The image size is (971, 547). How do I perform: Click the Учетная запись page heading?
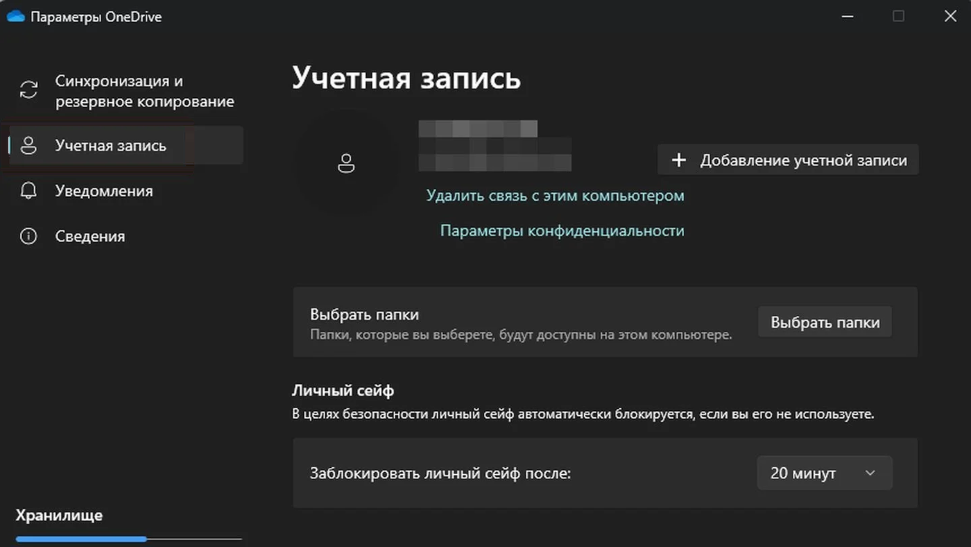click(406, 77)
